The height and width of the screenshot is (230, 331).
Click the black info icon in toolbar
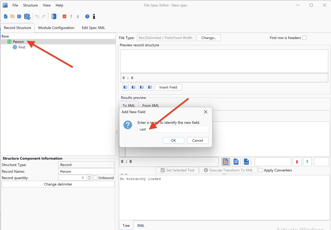[x=94, y=17]
